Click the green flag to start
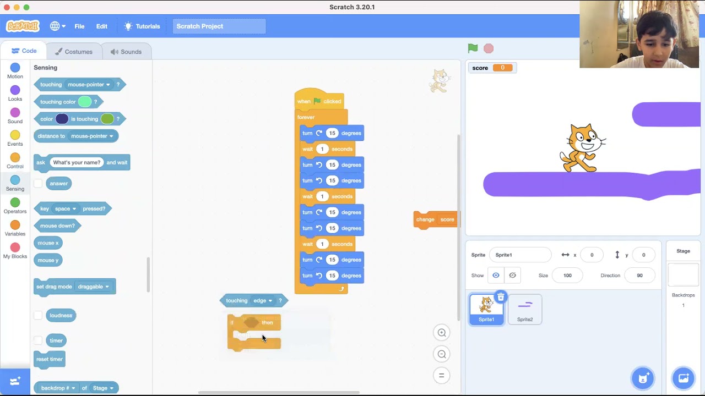705x396 pixels. [x=473, y=48]
